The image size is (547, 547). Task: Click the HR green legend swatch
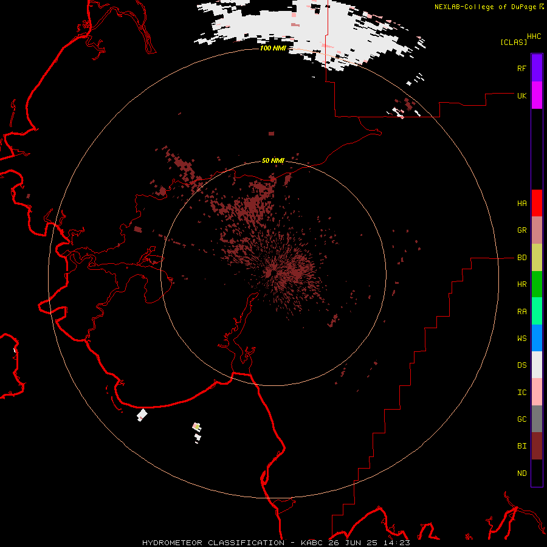tap(537, 284)
